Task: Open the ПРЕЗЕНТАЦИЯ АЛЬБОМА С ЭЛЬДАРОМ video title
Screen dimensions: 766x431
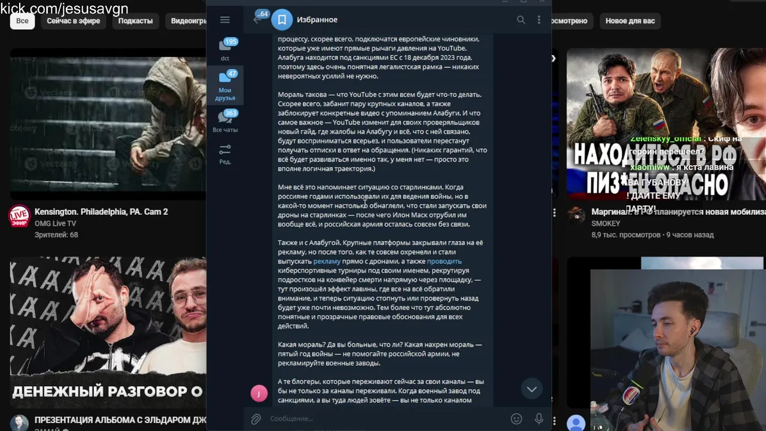Action: click(x=120, y=420)
